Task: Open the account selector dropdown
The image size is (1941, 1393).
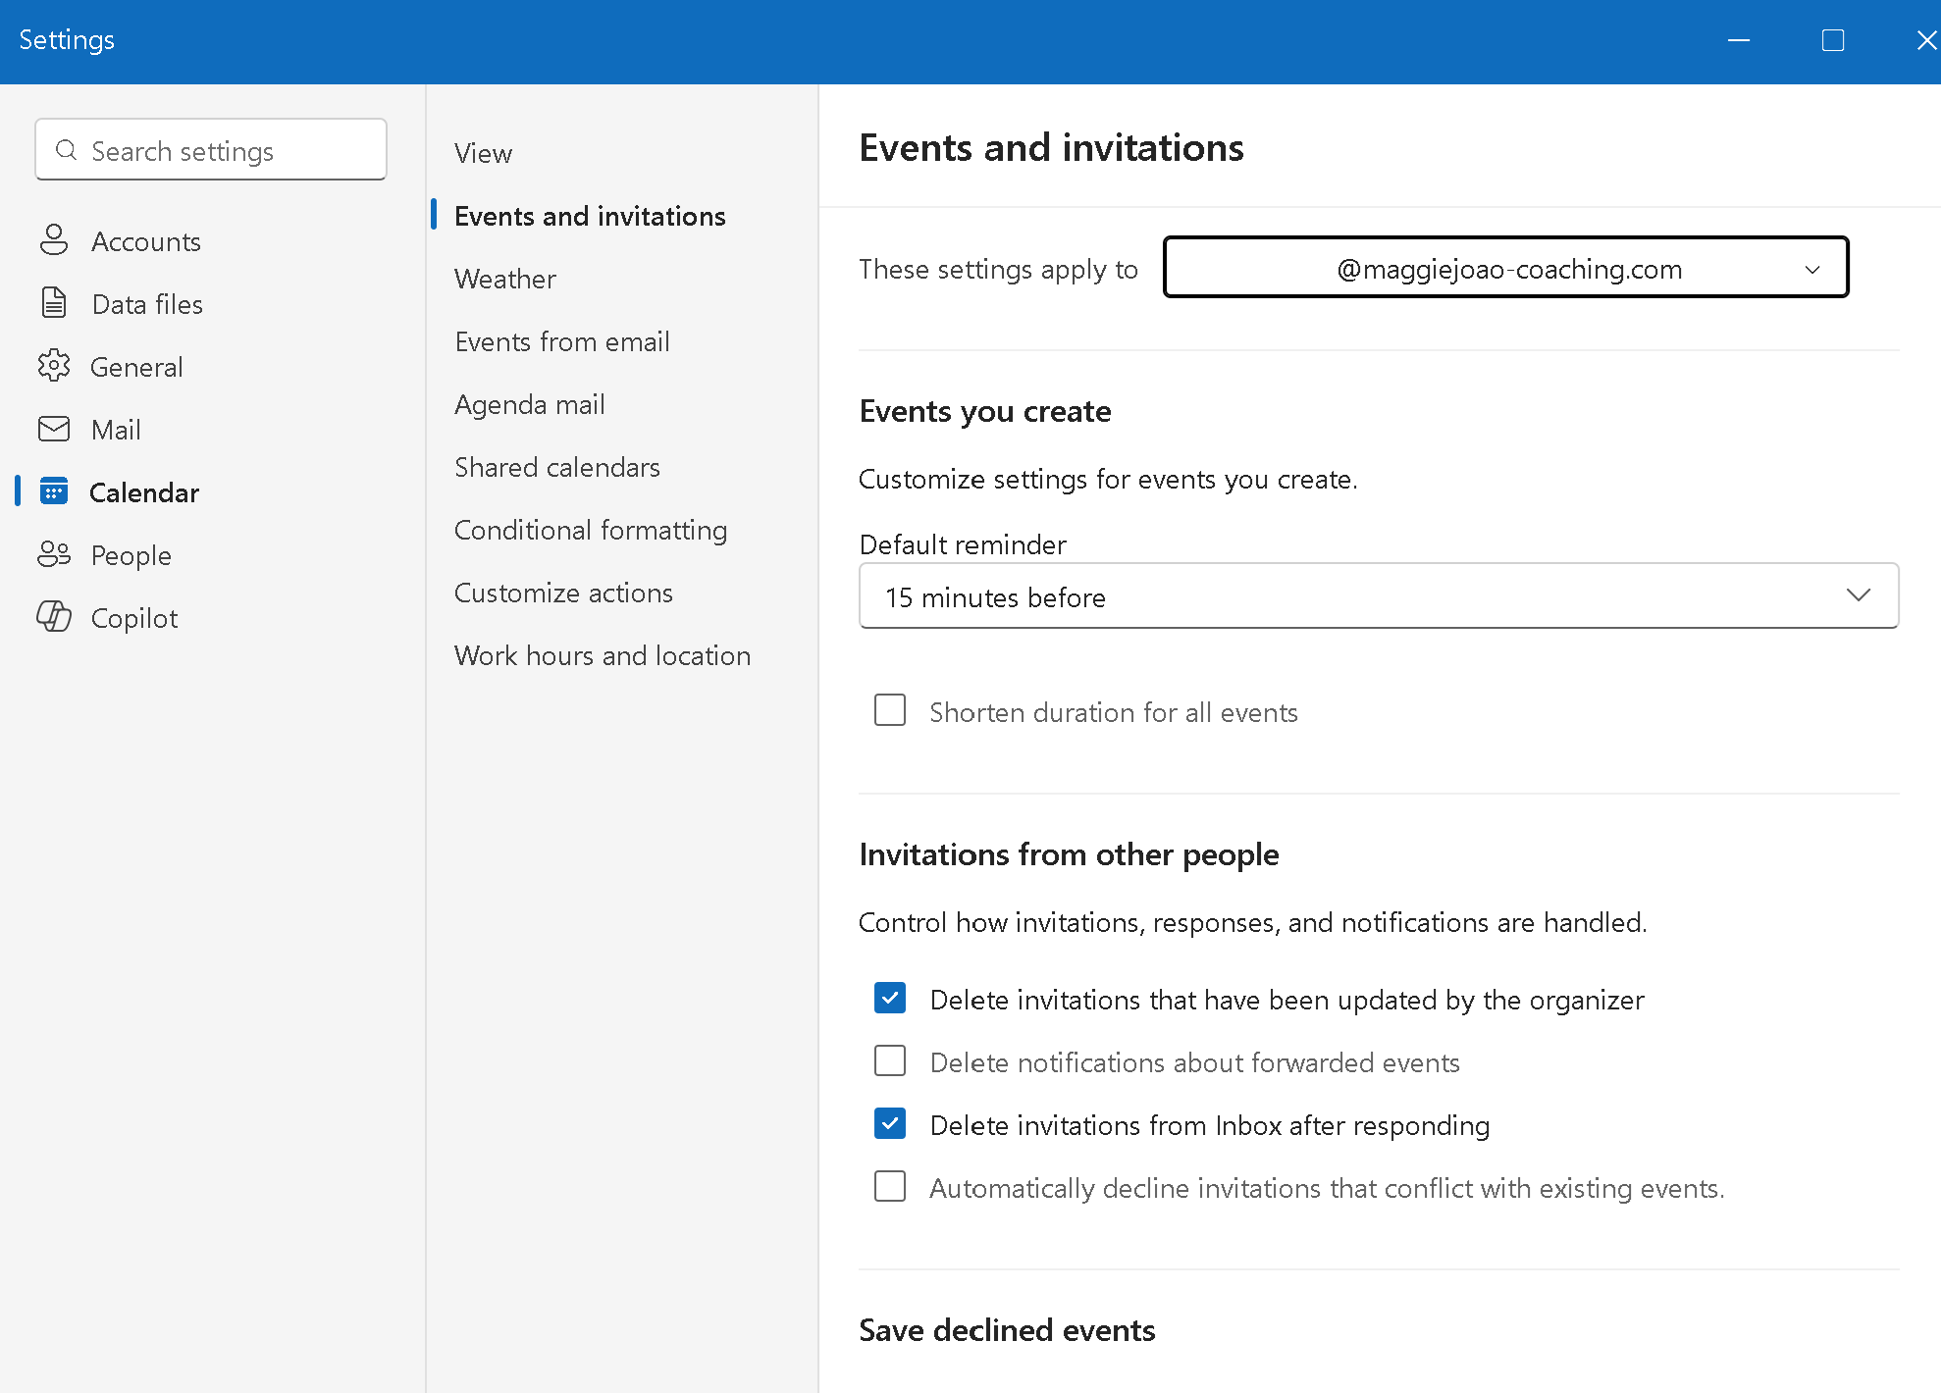Action: pyautogui.click(x=1506, y=267)
